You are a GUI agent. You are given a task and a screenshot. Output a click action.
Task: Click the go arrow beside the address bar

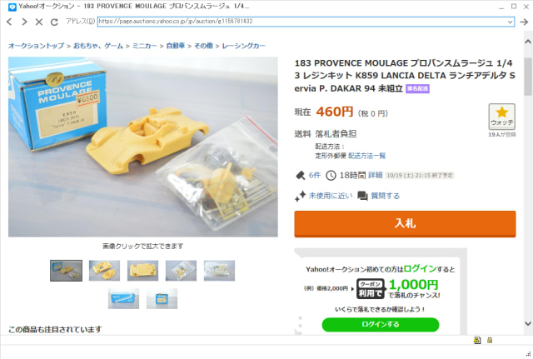[524, 22]
